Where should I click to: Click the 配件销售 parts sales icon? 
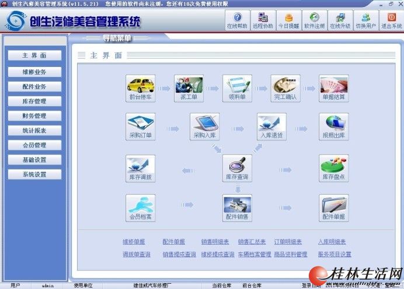tap(237, 208)
